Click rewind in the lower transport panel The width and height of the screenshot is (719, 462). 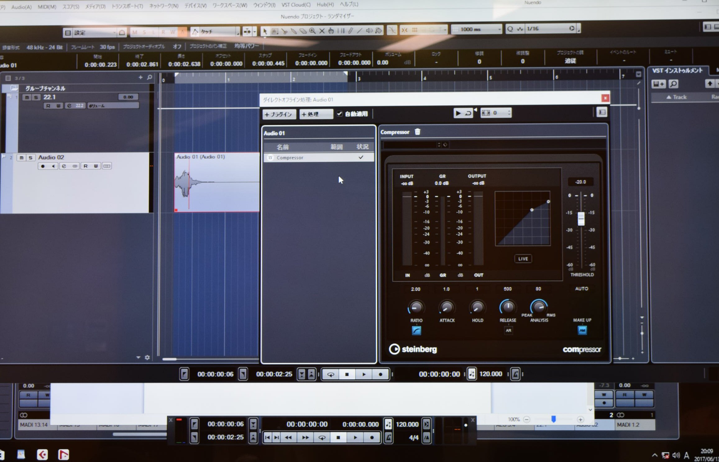pos(288,437)
